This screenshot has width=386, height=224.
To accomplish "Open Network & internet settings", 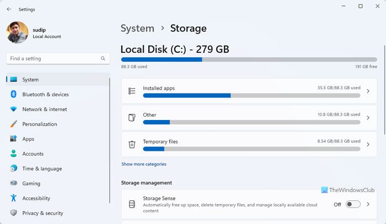I will coord(45,110).
